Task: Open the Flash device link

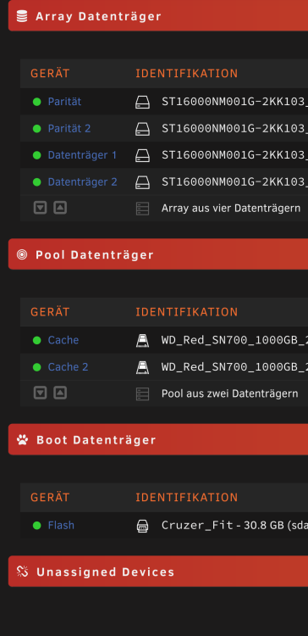Action: tap(61, 525)
